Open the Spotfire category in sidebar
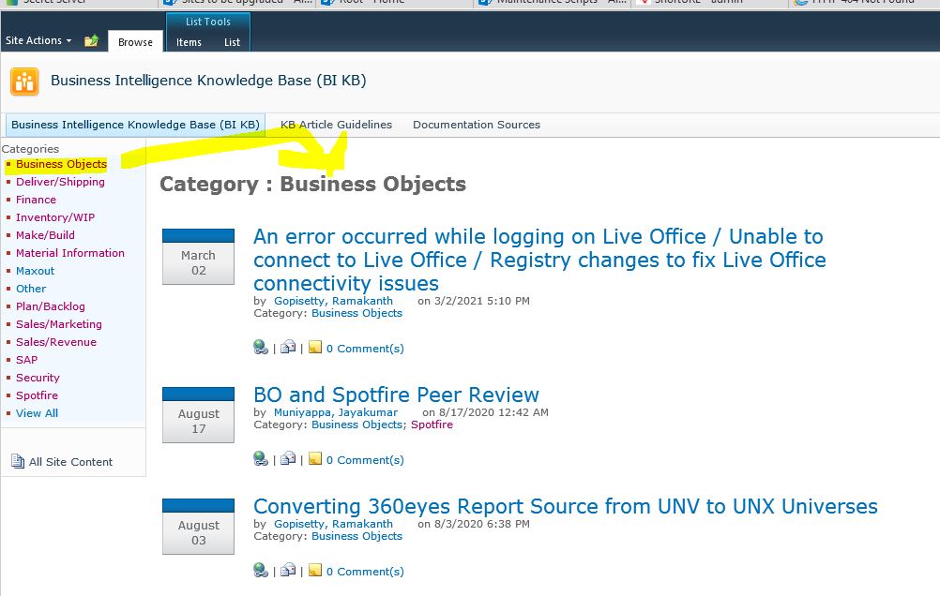Viewport: 940px width, 596px height. coord(38,395)
